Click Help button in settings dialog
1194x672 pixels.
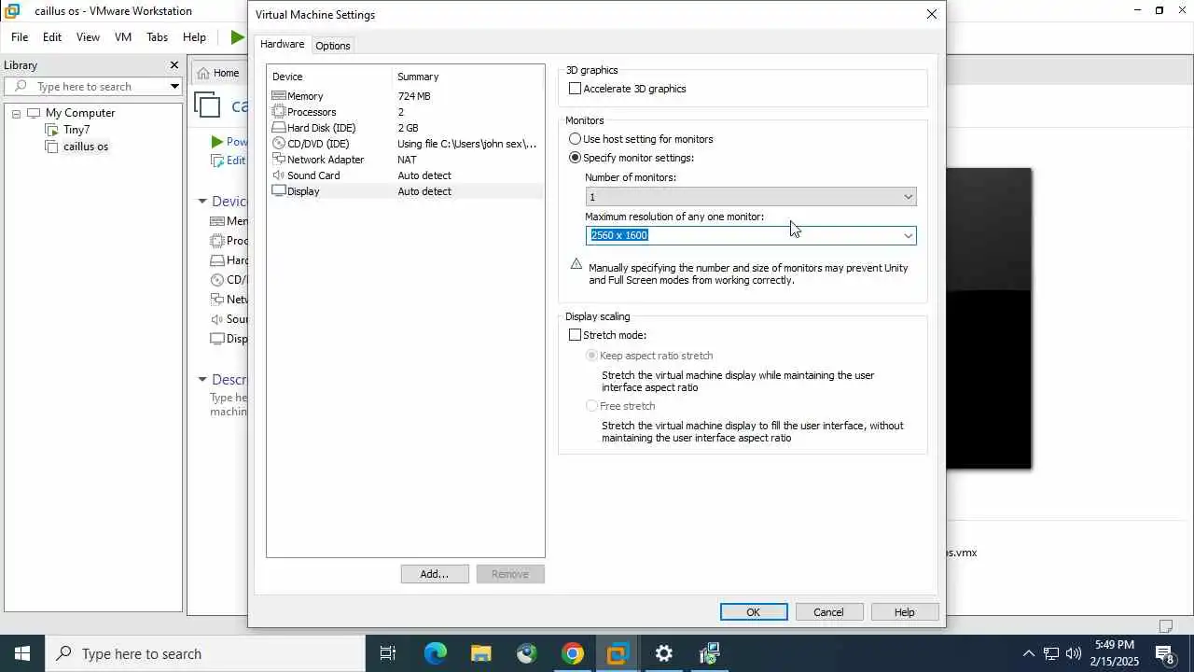[x=904, y=612]
